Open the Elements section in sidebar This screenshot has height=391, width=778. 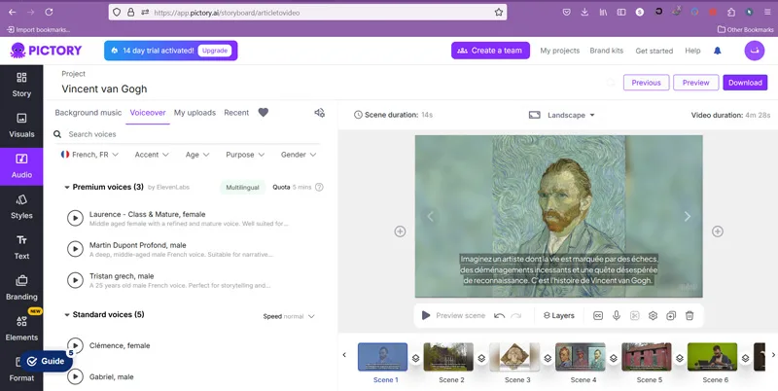pos(21,329)
